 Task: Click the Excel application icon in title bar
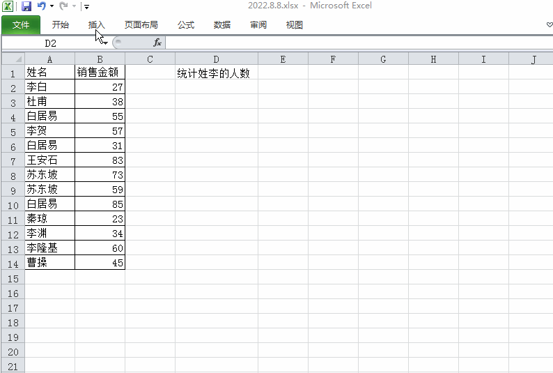(x=8, y=6)
